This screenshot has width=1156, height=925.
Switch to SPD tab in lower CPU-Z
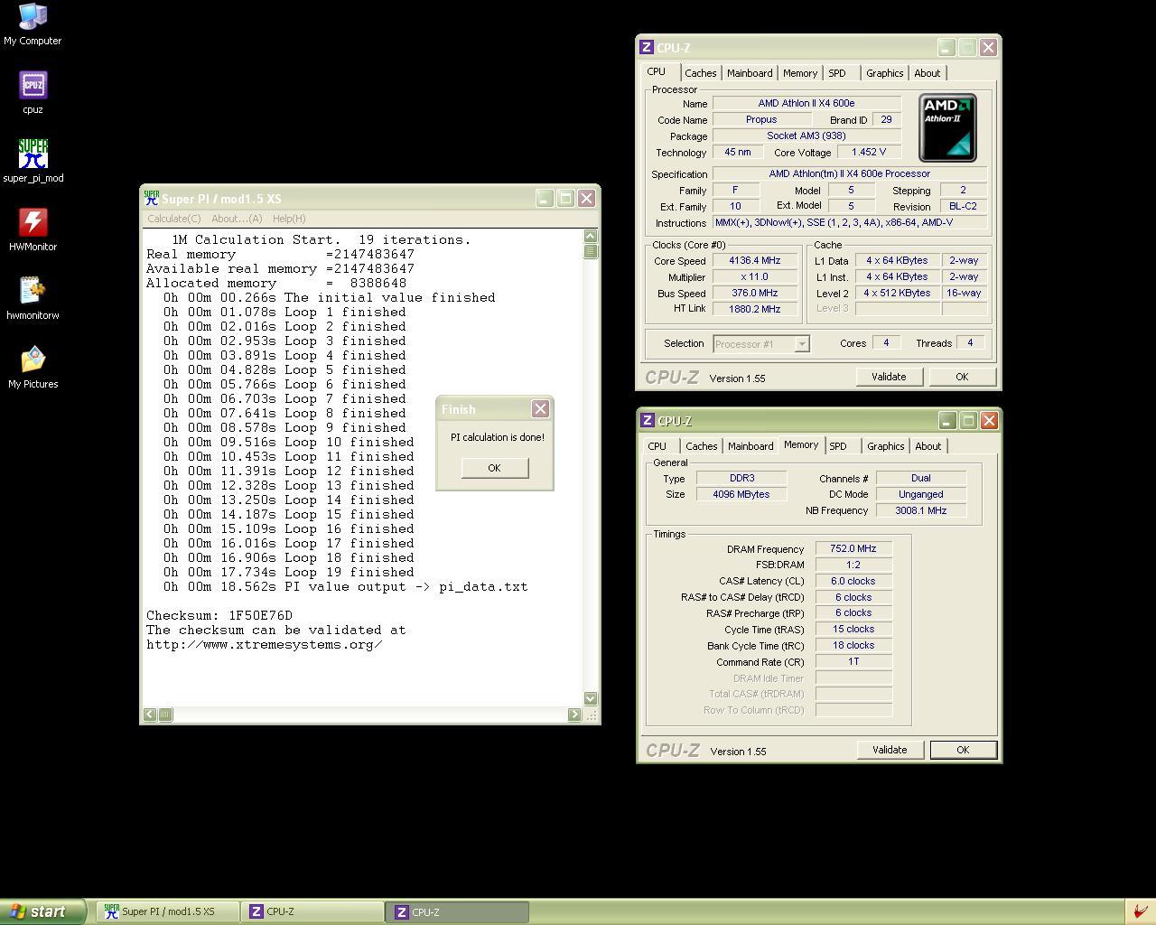point(838,446)
